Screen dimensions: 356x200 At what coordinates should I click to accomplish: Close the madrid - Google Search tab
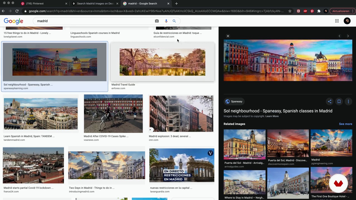click(x=168, y=4)
